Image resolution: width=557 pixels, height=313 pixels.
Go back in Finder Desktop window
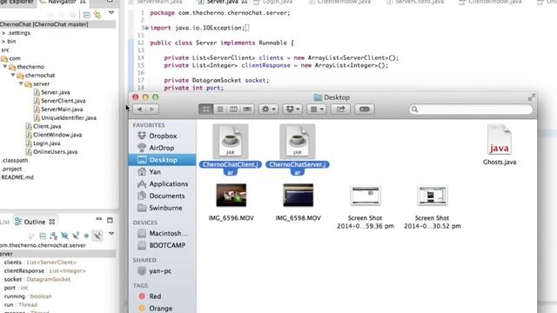[139, 110]
